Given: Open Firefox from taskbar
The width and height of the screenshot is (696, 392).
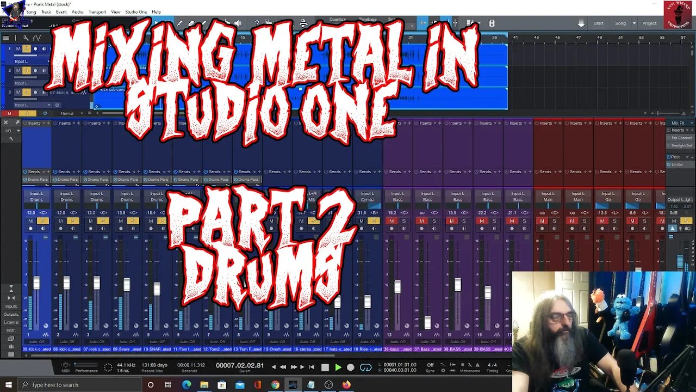Looking at the screenshot, I should click(x=346, y=385).
